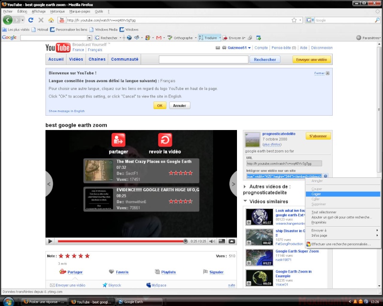Click the prognosticatedelite channel thumbnail

(252, 140)
